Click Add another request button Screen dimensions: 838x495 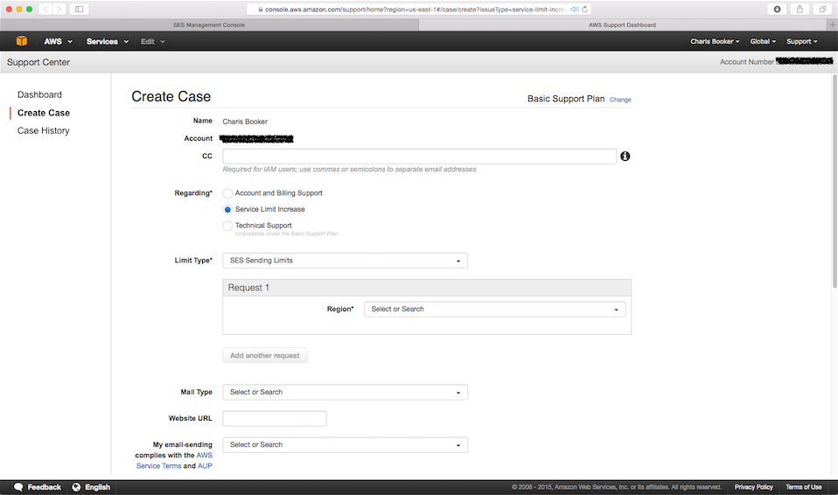pos(264,355)
